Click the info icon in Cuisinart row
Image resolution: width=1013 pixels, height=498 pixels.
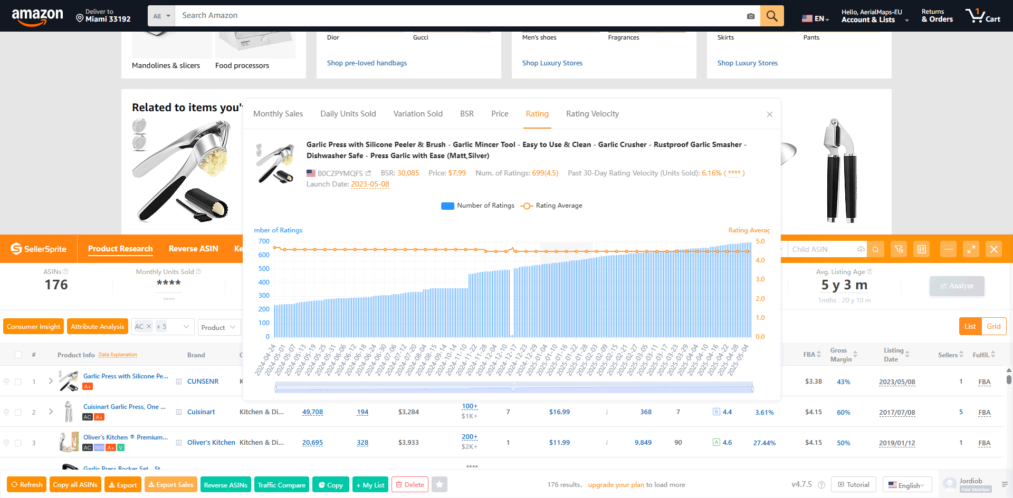coord(607,412)
